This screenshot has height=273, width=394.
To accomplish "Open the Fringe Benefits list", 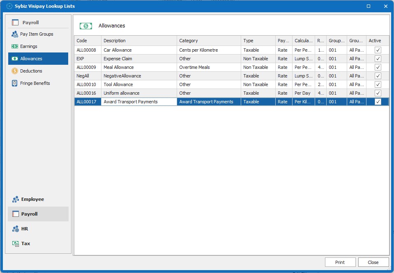I will tap(38, 83).
